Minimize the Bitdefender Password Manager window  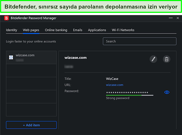(171, 18)
